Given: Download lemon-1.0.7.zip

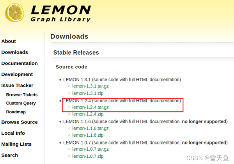Looking at the screenshot, I should click(88, 156).
